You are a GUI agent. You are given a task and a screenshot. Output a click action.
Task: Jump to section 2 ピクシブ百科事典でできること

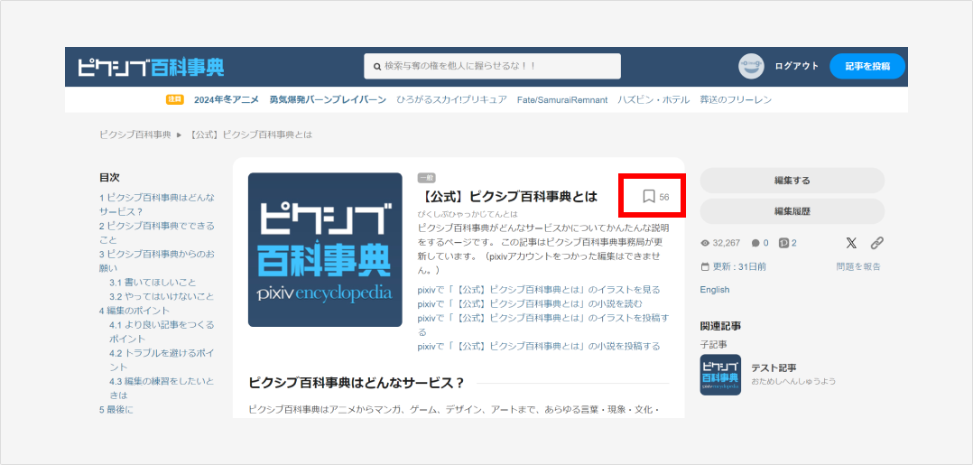[157, 232]
